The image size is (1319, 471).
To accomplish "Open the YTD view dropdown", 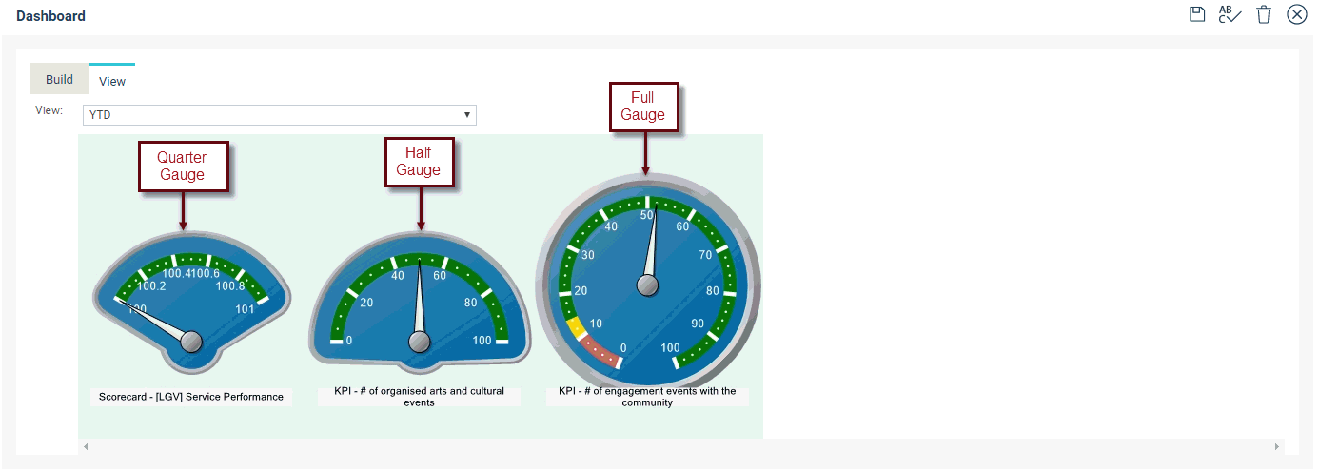I will (280, 115).
